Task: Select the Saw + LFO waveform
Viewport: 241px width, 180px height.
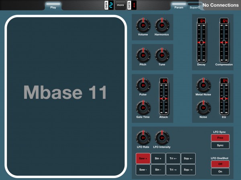Action: click(143, 158)
